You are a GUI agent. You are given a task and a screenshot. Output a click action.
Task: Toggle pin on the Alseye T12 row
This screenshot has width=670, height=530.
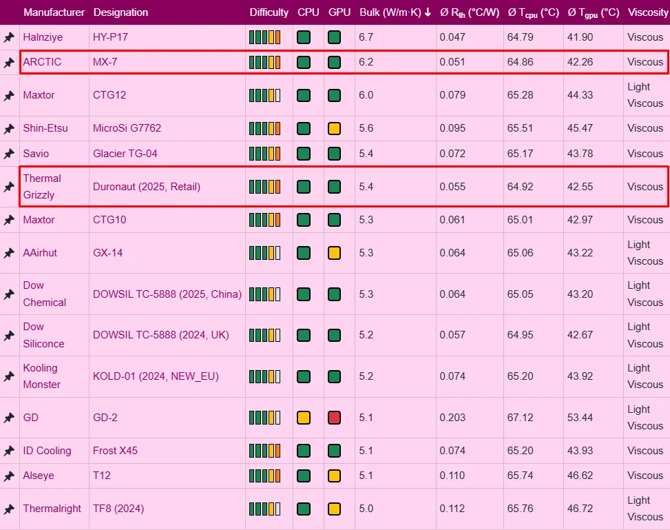(9, 476)
